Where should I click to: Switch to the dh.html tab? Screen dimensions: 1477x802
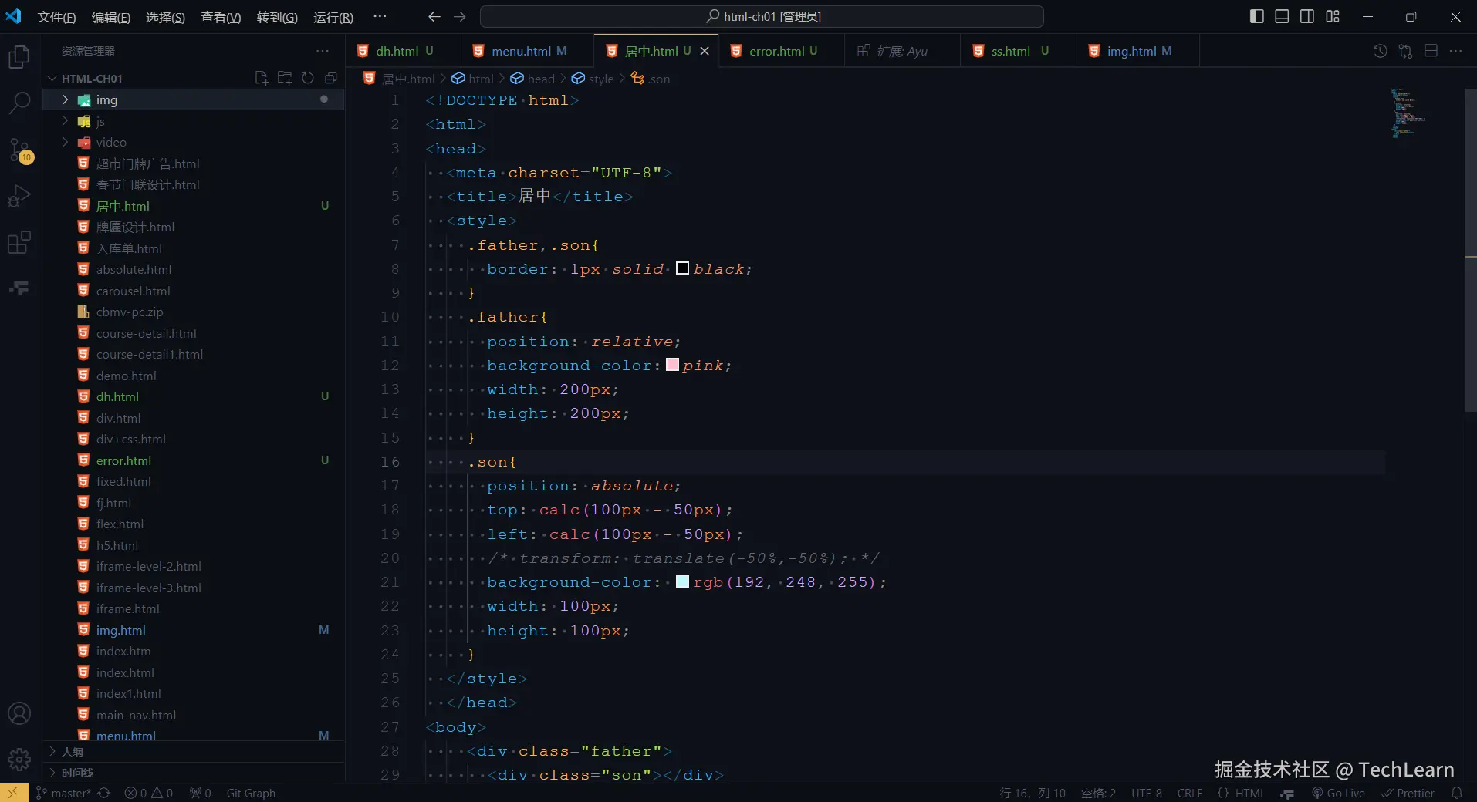(404, 51)
